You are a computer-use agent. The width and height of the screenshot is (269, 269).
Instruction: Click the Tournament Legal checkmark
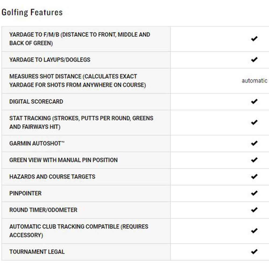254,252
